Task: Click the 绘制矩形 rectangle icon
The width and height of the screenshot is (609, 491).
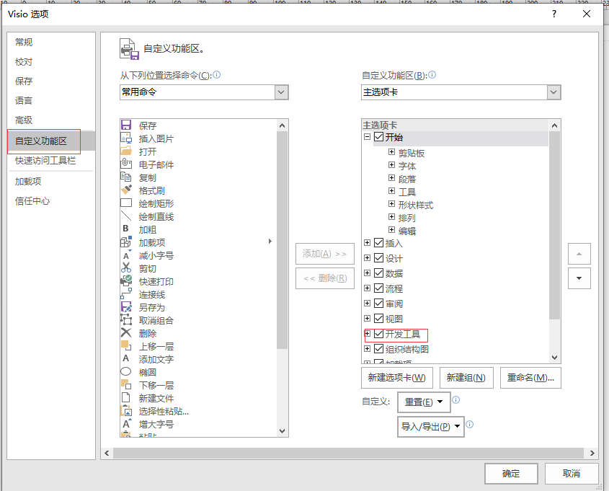Action: tap(126, 203)
